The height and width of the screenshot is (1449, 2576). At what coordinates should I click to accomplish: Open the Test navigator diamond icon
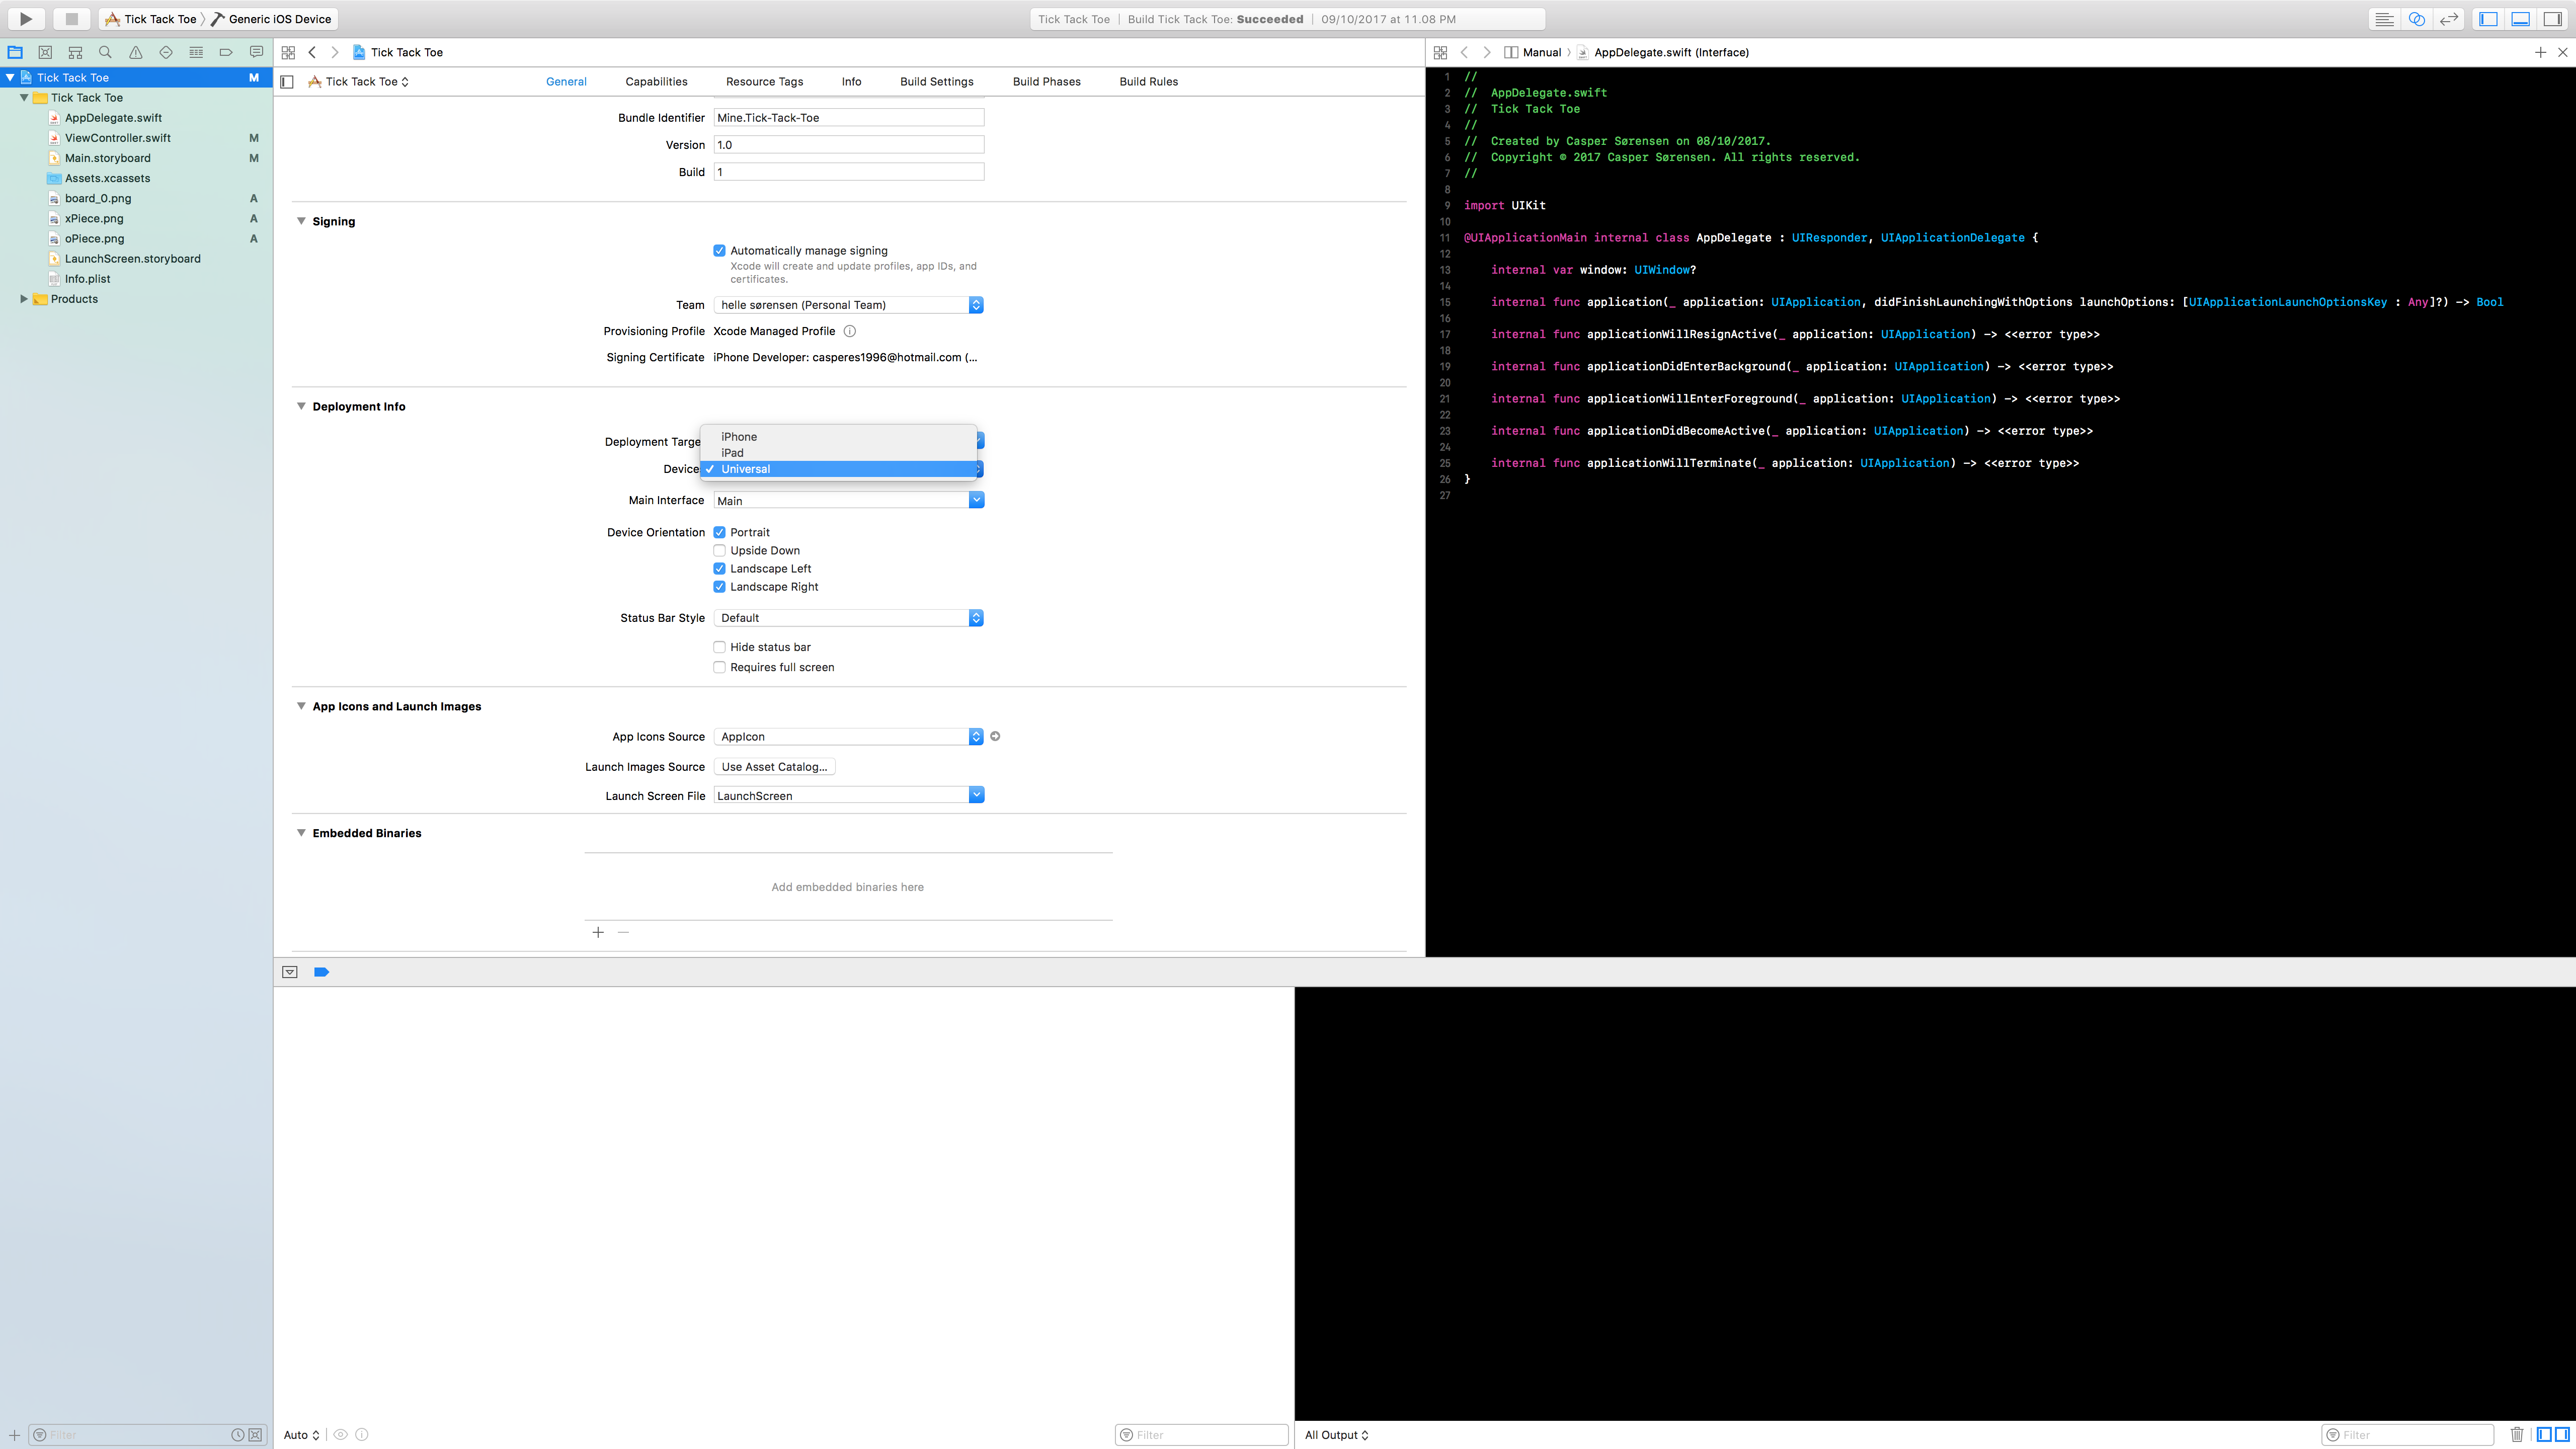click(x=166, y=52)
